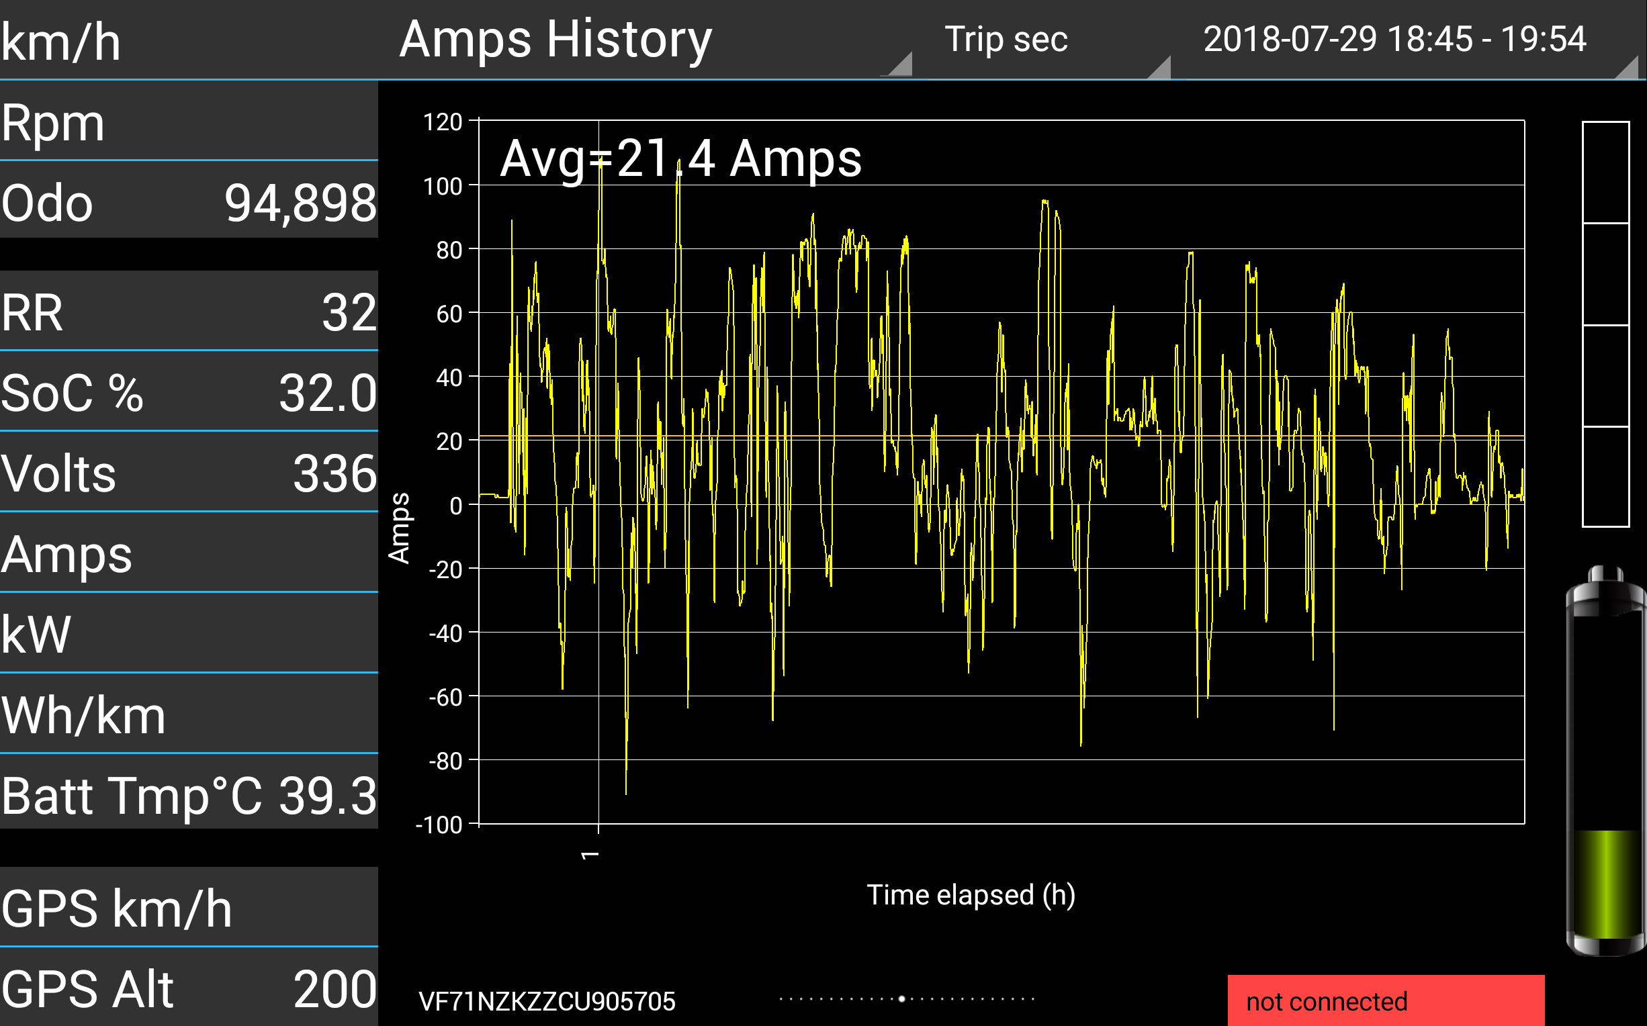Image resolution: width=1647 pixels, height=1026 pixels.
Task: Select the GPS km/h row
Action: pyautogui.click(x=189, y=907)
